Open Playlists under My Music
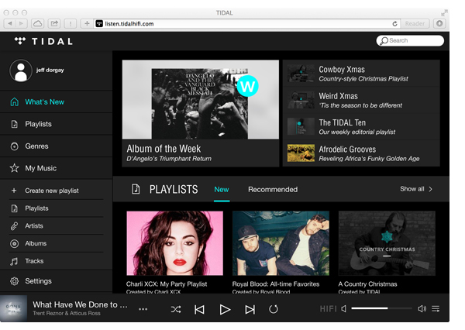The height and width of the screenshot is (330, 465). [56, 208]
